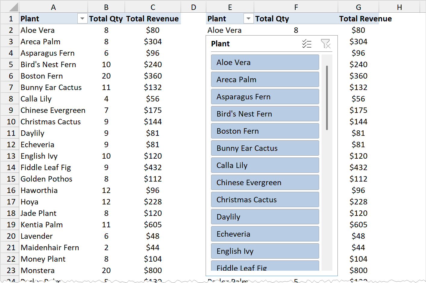426x283 pixels.
Task: Choose Bunny Ear Cactus in the slicer
Action: (265, 148)
